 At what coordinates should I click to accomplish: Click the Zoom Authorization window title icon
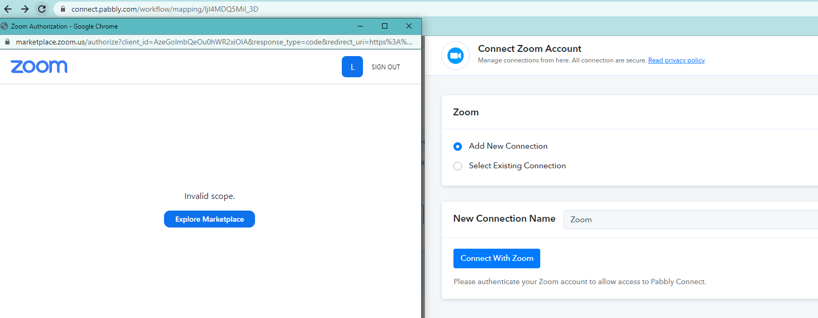(x=5, y=26)
